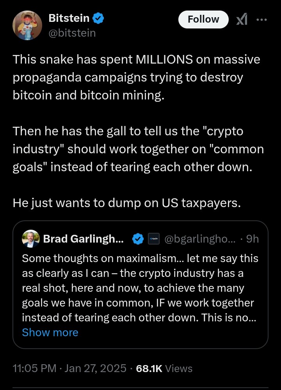Screen dimensions: 281x390
Task: Open the three-dot more options menu
Action: point(261,19)
